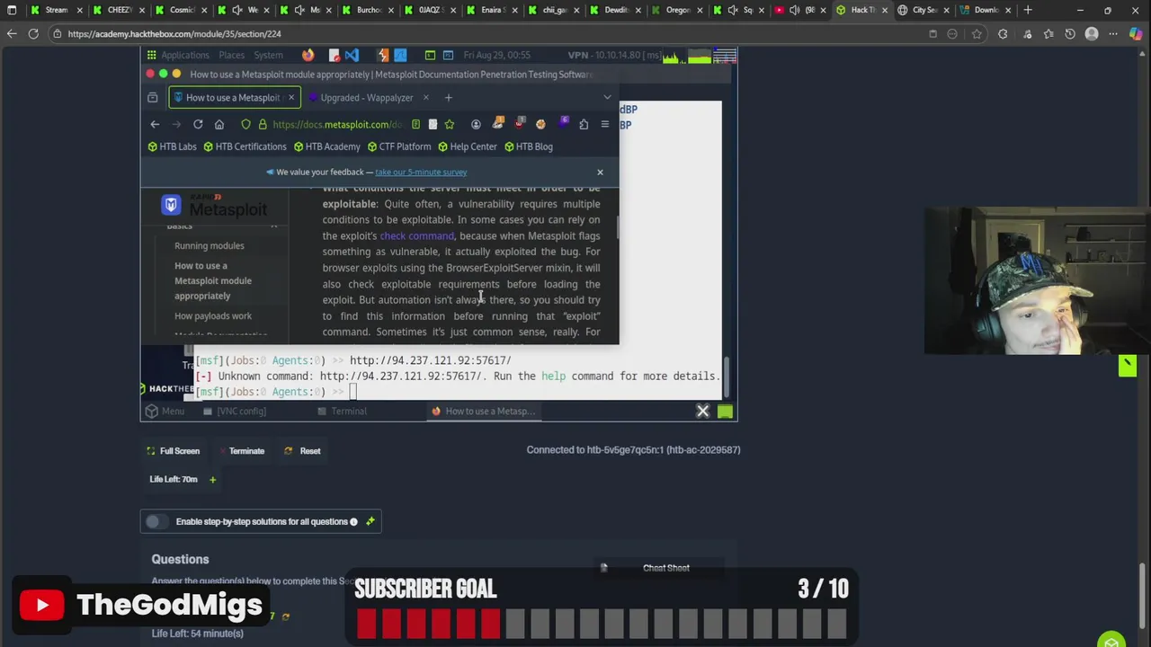Launch VS Code from the top panel
This screenshot has width=1151, height=647.
351,55
